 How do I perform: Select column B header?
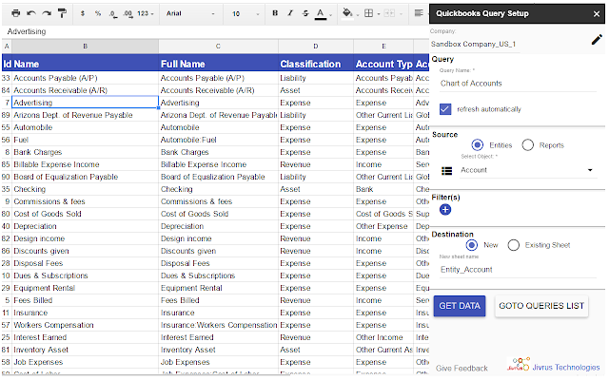tap(85, 47)
